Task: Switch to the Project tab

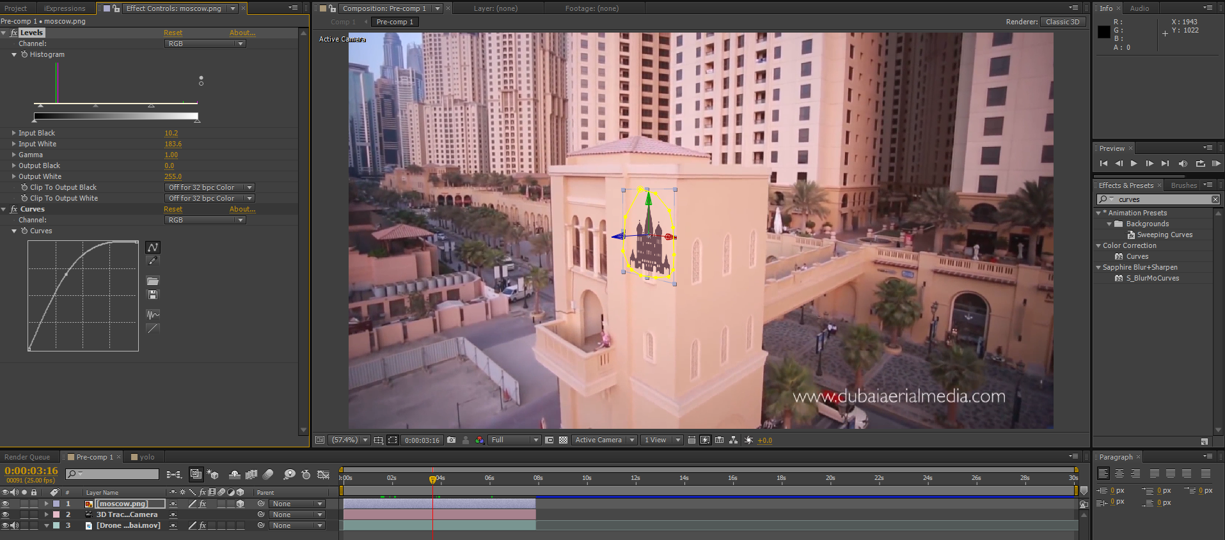Action: point(16,8)
